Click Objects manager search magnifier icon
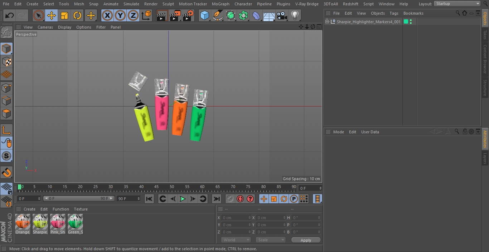This screenshot has height=252, width=489. 458,13
